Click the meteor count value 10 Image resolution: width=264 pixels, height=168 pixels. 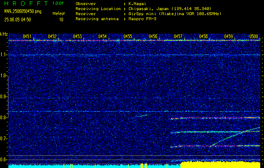[x=61, y=20]
